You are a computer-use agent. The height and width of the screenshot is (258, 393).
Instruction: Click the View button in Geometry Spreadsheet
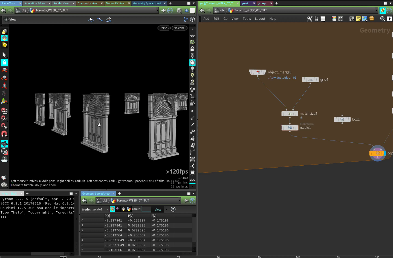[158, 209]
